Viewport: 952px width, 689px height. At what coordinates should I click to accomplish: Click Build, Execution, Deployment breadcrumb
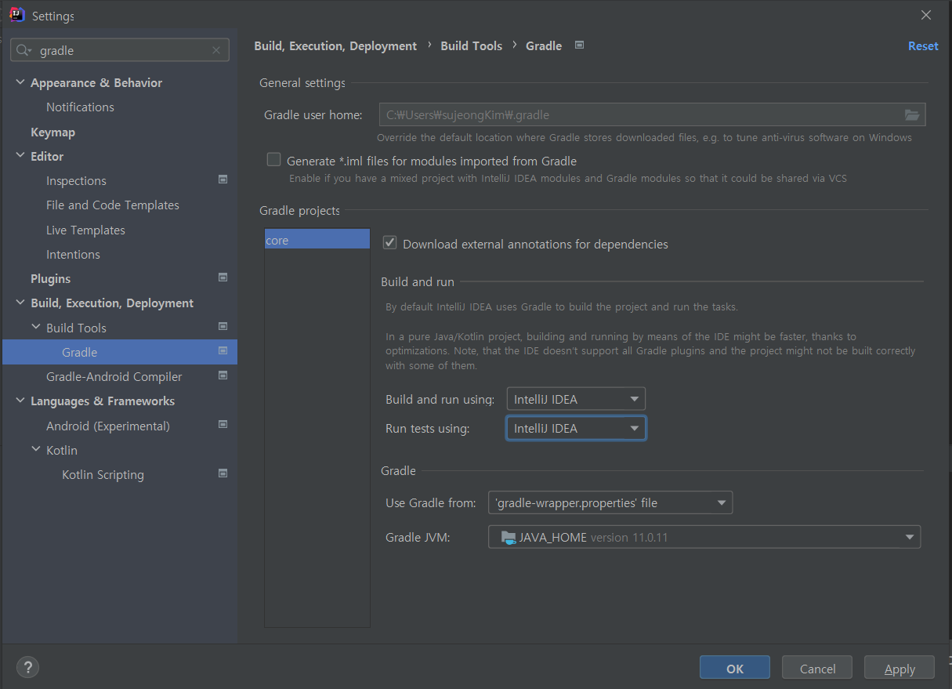(x=335, y=46)
